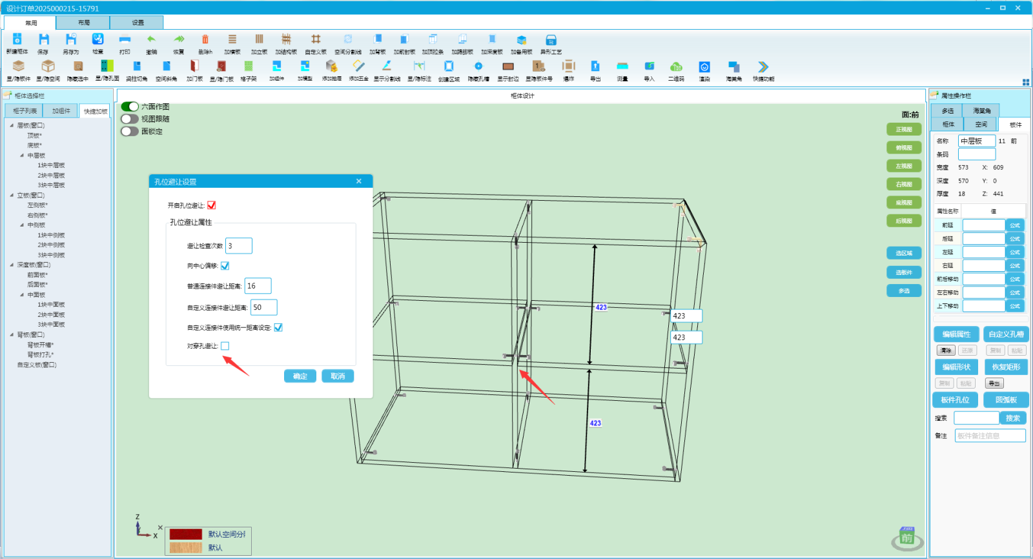Open the 柜子列表 tab
Image resolution: width=1033 pixels, height=559 pixels.
(25, 111)
